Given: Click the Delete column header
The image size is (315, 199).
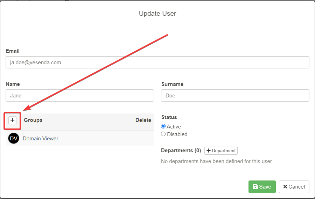Looking at the screenshot, I should [143, 120].
